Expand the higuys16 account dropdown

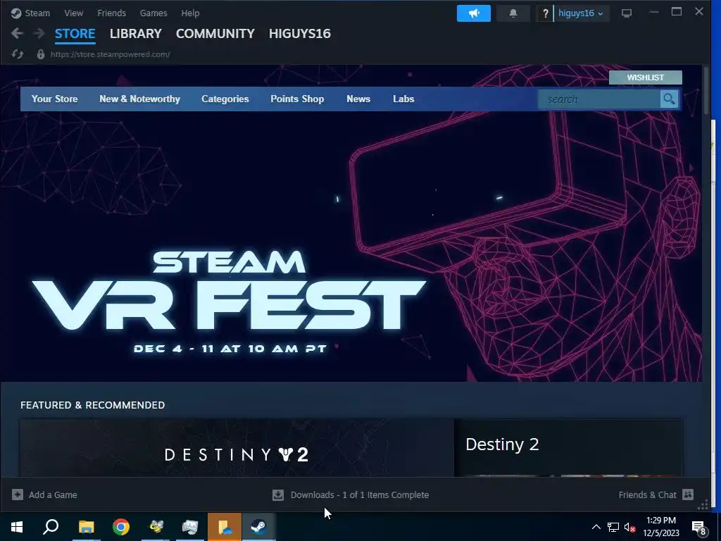point(581,13)
